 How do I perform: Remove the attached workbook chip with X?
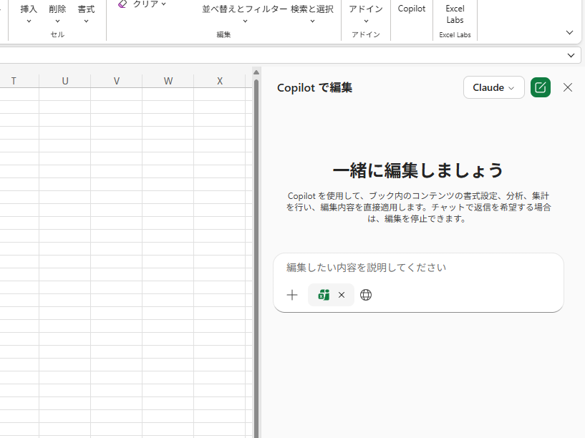point(342,295)
